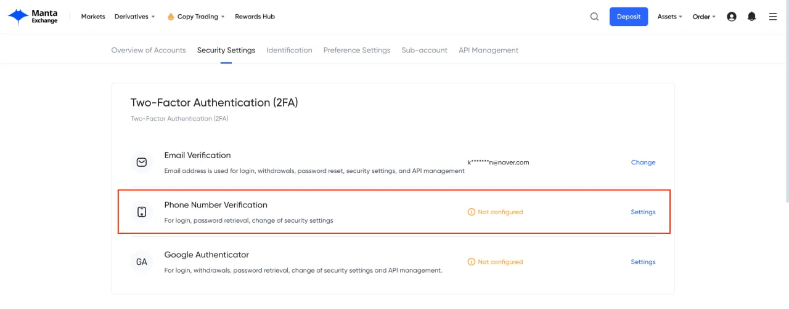This screenshot has height=309, width=789.
Task: Open the Order dropdown menu
Action: click(x=703, y=17)
